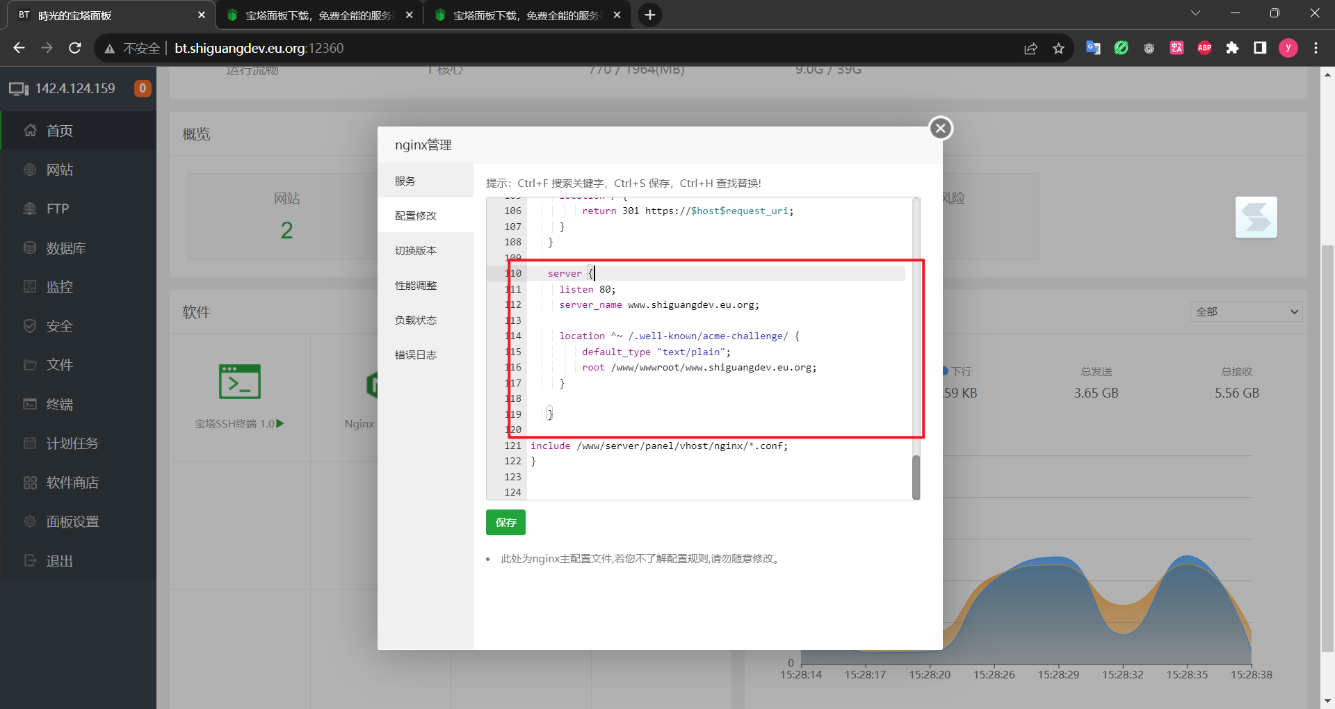Click the 不安全 site security warning

click(132, 48)
